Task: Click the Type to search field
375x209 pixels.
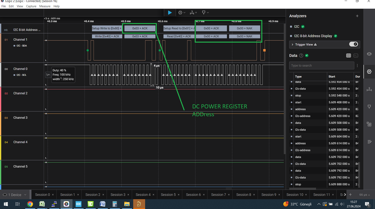Action: (x=321, y=66)
